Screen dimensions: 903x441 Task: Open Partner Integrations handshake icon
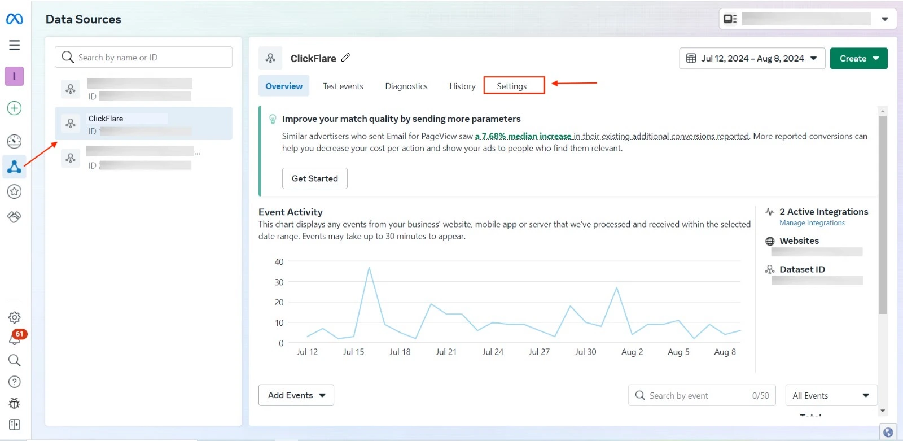pyautogui.click(x=14, y=217)
